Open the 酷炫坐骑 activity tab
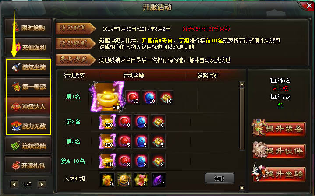The image size is (315, 196). (x=28, y=67)
